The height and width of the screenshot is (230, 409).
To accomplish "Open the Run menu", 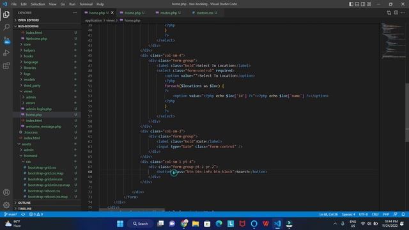I will (72, 4).
